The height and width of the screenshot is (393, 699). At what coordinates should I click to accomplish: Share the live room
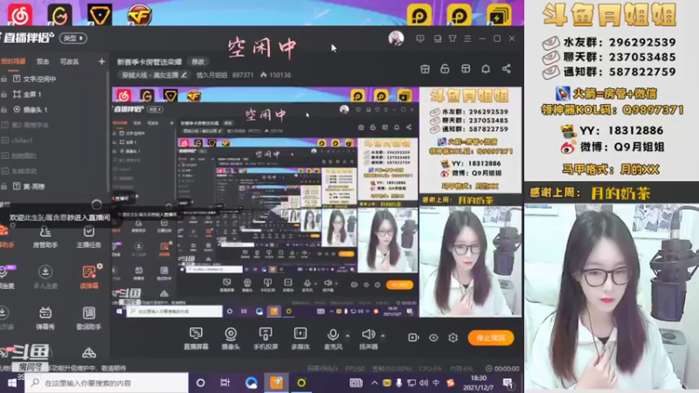506,69
